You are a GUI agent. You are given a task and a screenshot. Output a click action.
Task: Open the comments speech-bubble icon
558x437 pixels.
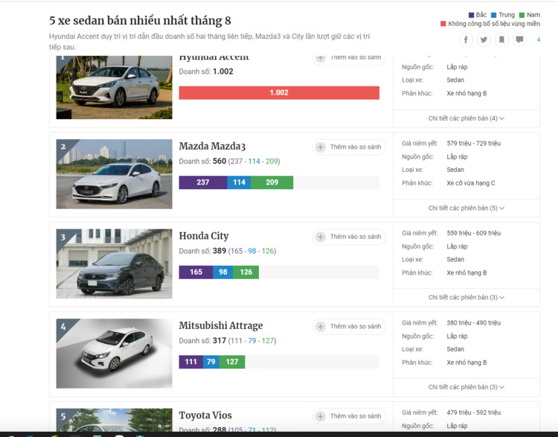point(519,39)
